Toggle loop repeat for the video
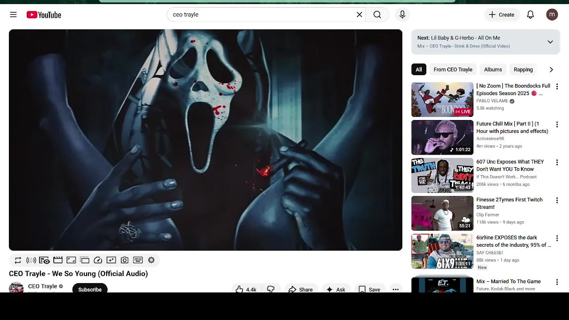 pos(18,260)
